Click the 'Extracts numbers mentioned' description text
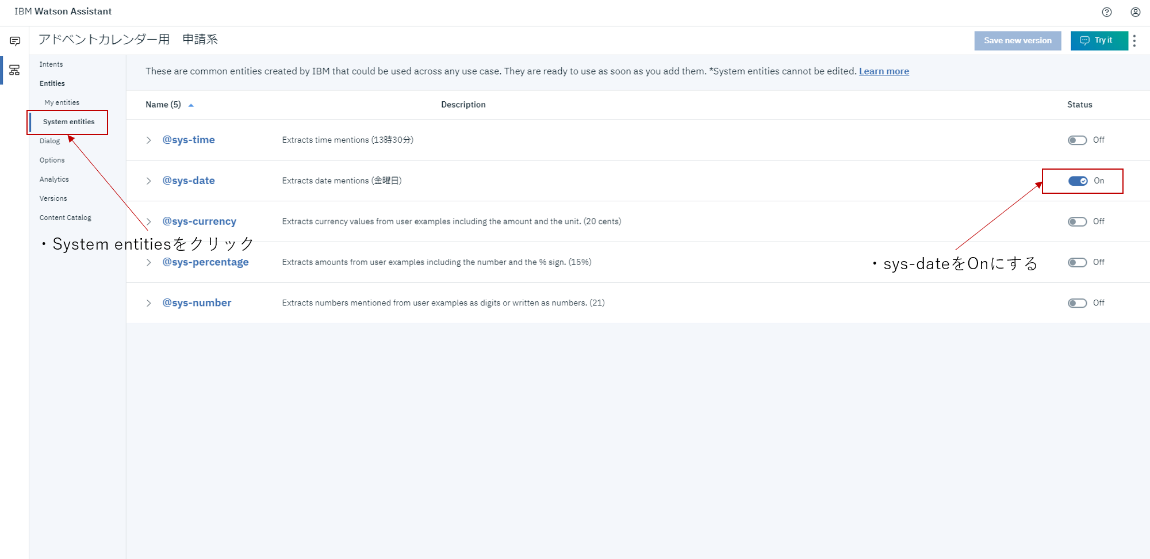Screen dimensions: 1150x559 click(x=443, y=303)
